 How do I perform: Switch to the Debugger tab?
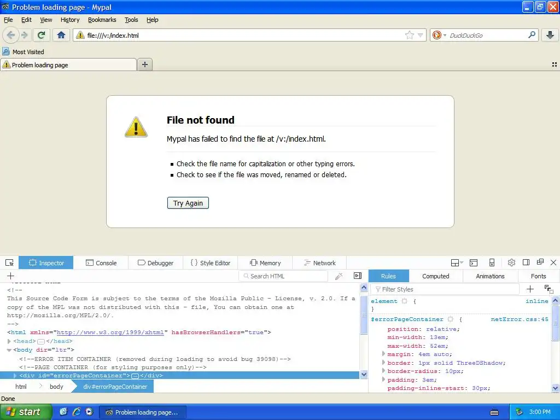click(155, 263)
